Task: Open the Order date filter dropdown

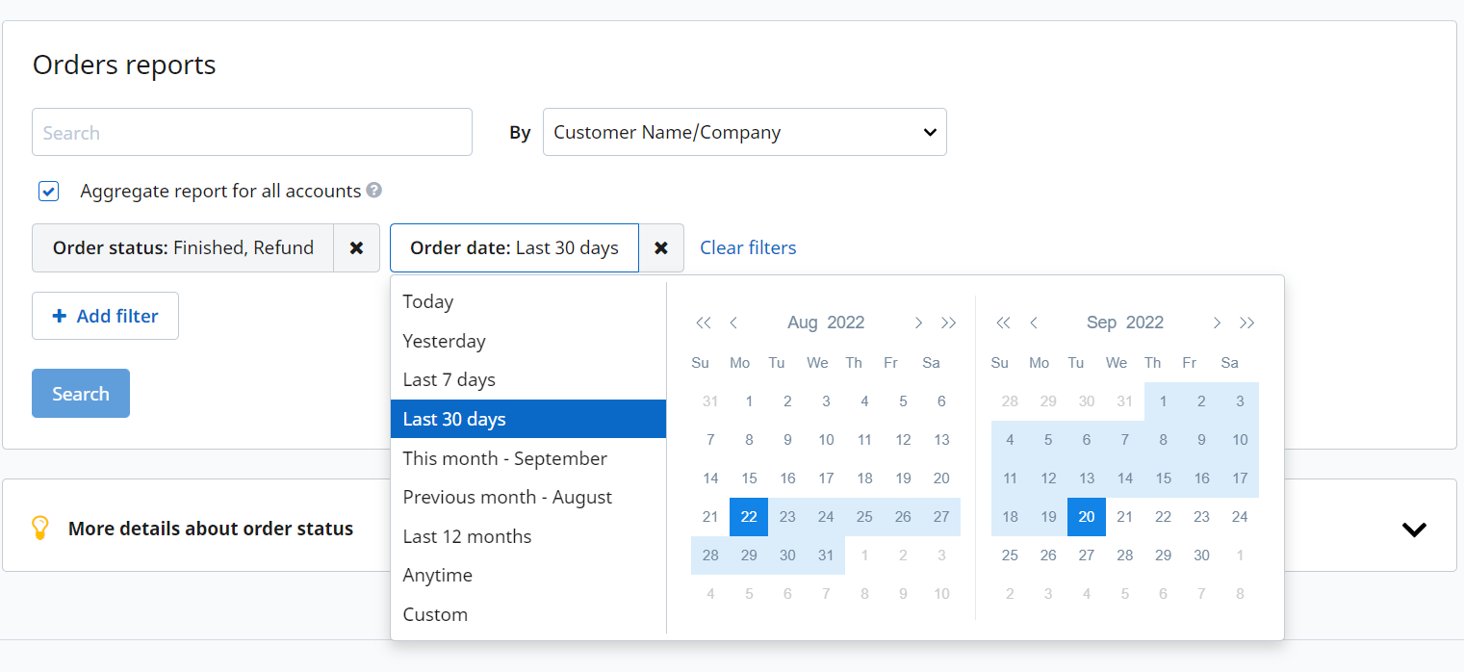Action: click(x=513, y=247)
